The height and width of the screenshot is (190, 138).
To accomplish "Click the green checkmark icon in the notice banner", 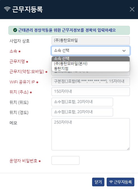I will (15, 30).
